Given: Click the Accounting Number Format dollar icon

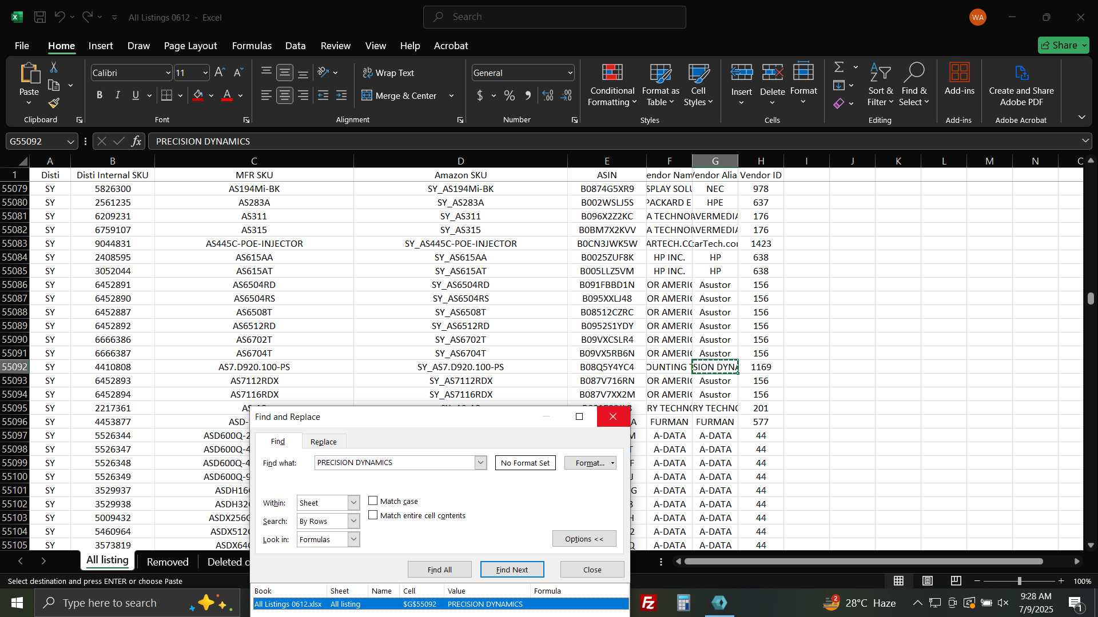Looking at the screenshot, I should tap(479, 95).
